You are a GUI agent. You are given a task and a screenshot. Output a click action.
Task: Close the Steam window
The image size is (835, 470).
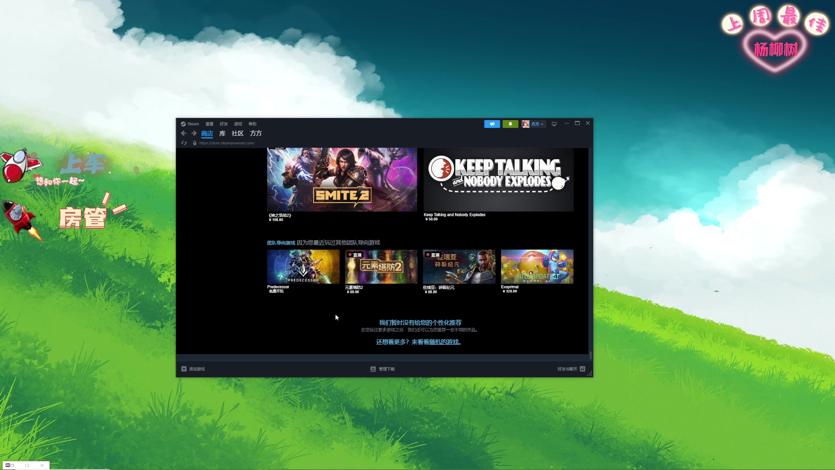(x=588, y=124)
